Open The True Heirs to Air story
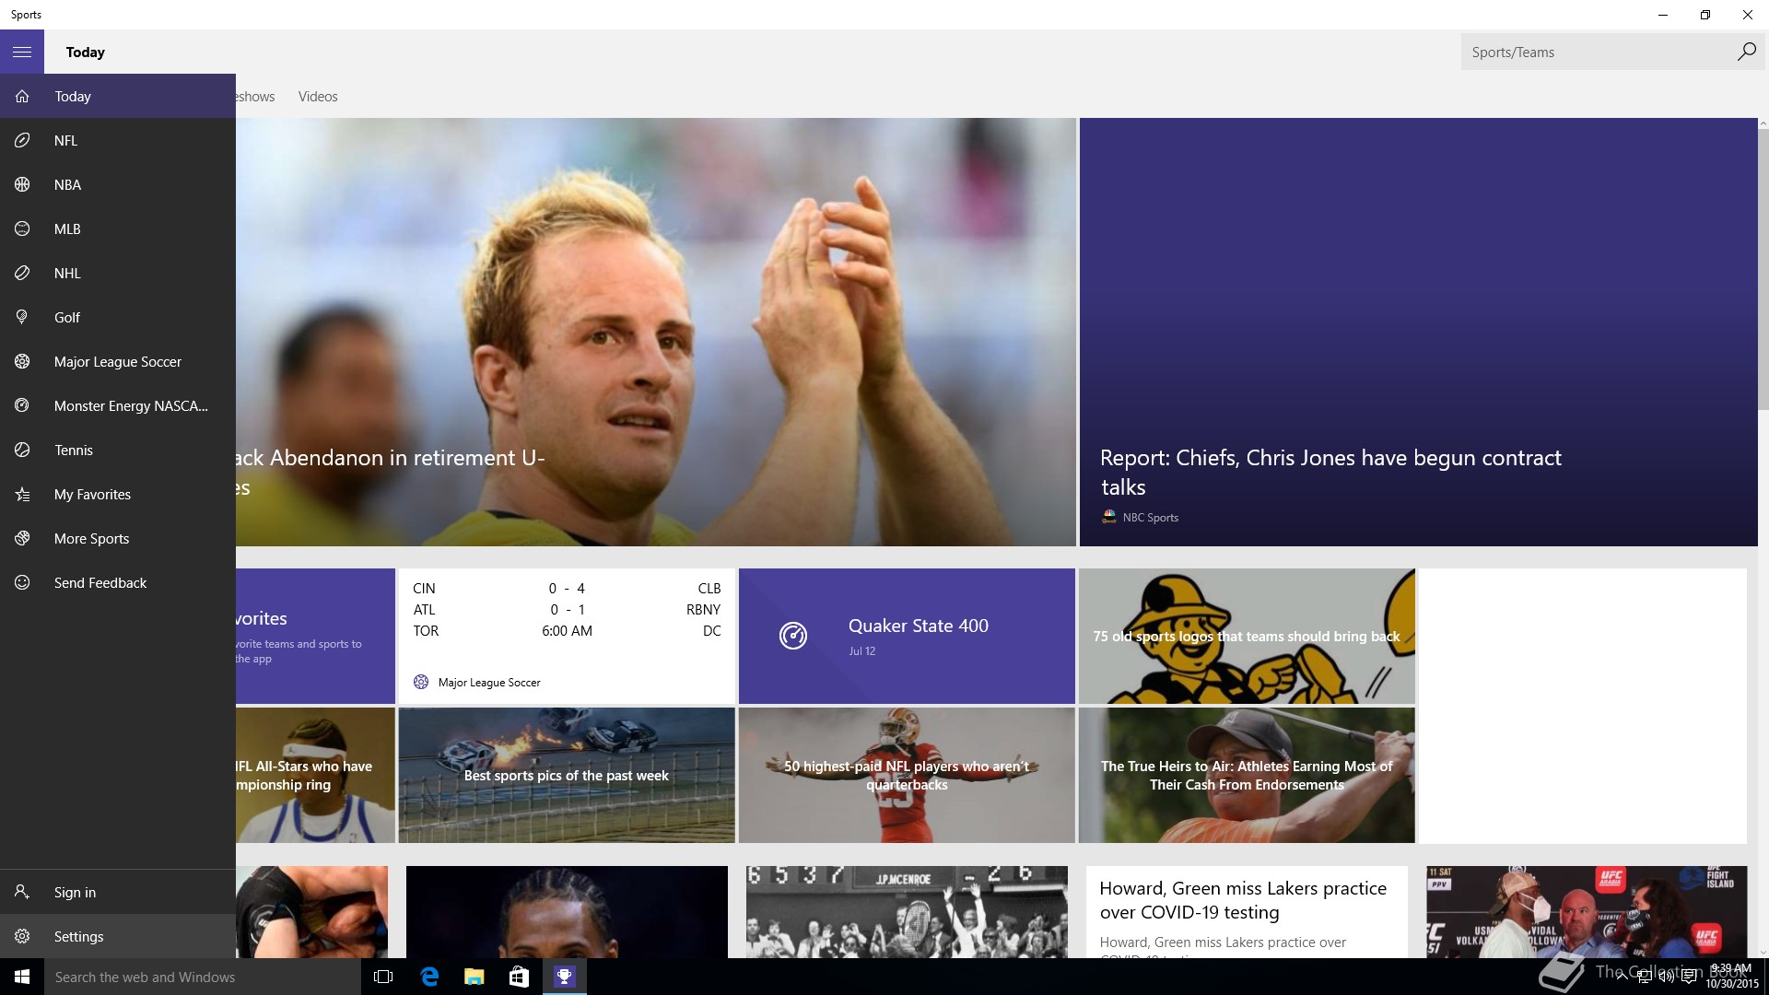The image size is (1769, 995). click(x=1247, y=775)
